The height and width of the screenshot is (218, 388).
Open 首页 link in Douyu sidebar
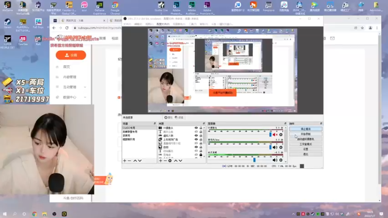pos(66,67)
